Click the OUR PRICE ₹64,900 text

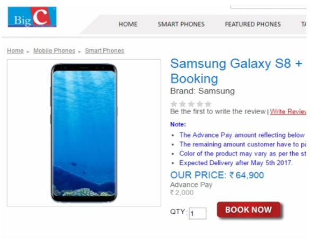217,175
